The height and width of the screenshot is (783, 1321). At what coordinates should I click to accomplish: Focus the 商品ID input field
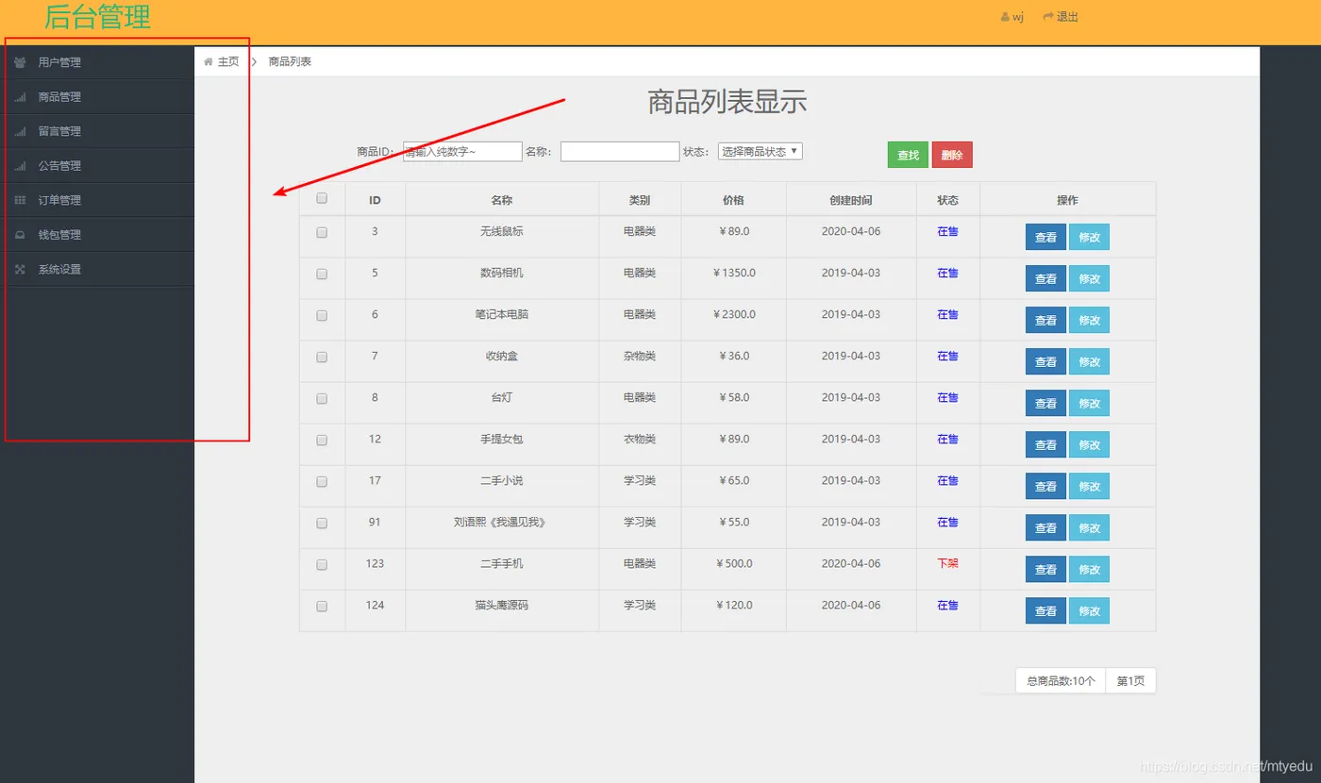click(462, 152)
